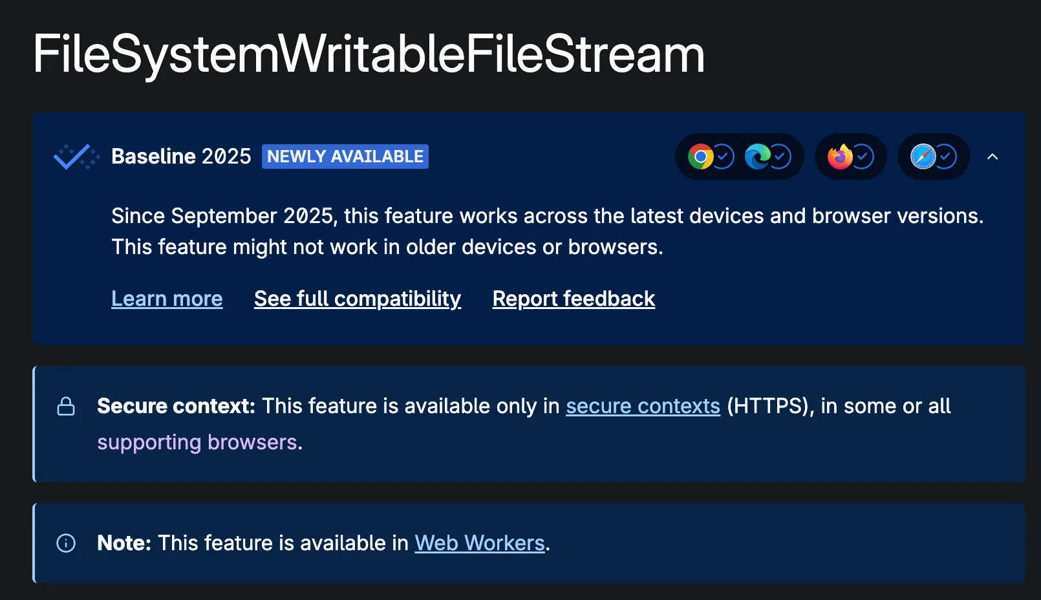Viewport: 1041px width, 600px height.
Task: Open the Report feedback link
Action: pos(574,299)
